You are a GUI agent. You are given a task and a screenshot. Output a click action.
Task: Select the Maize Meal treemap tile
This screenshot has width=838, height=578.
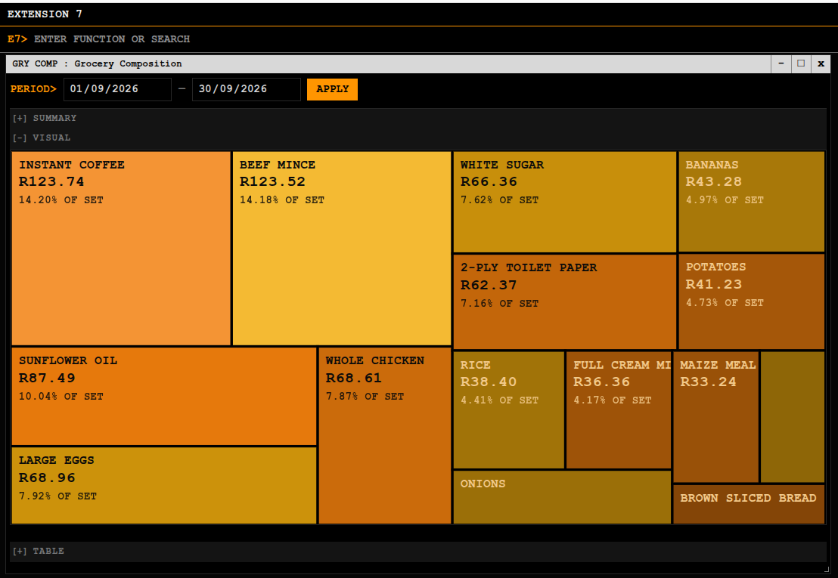pyautogui.click(x=715, y=417)
